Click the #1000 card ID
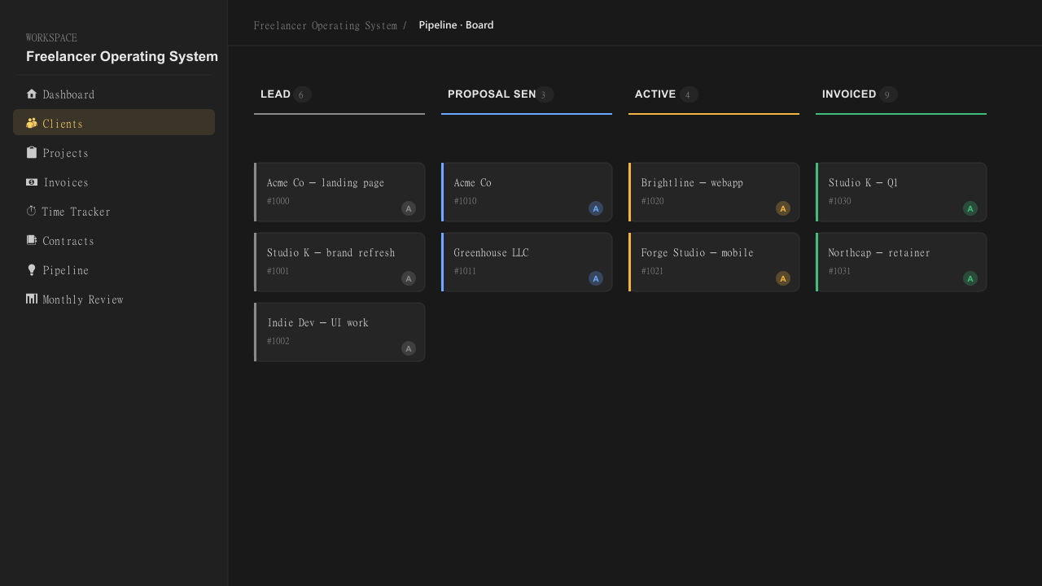The image size is (1042, 586). 278,201
